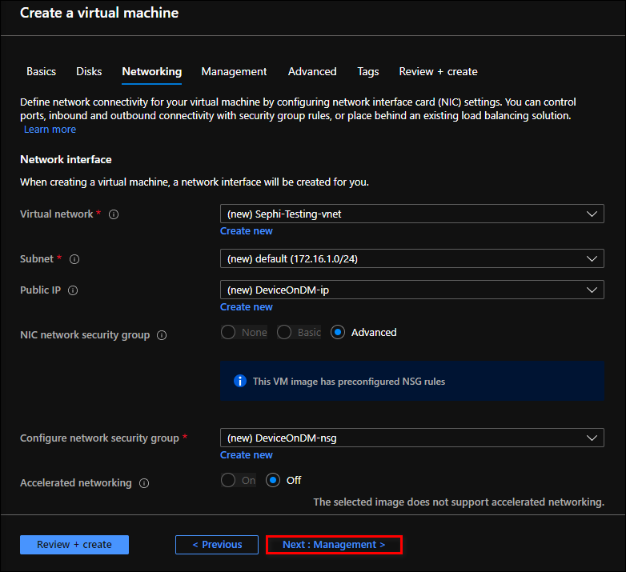626x572 pixels.
Task: Click the blue info icon in NSG banner
Action: coord(240,381)
